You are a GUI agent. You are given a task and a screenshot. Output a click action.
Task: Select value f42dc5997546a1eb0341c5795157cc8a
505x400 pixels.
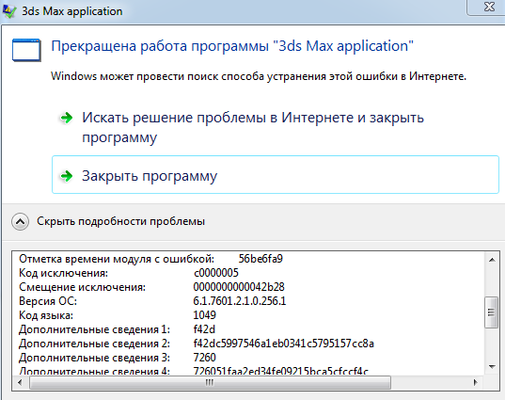pos(283,344)
